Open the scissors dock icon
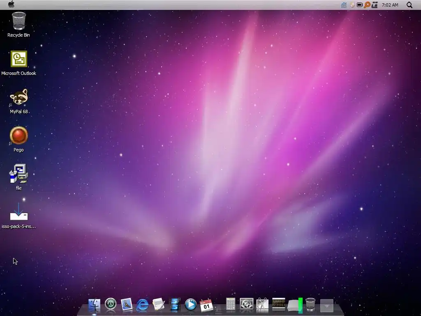This screenshot has width=421, height=316. pyautogui.click(x=262, y=305)
